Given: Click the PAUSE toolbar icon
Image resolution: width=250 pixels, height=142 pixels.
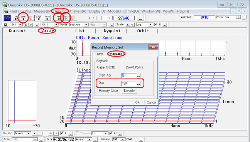Looking at the screenshot, I should 31,18.
